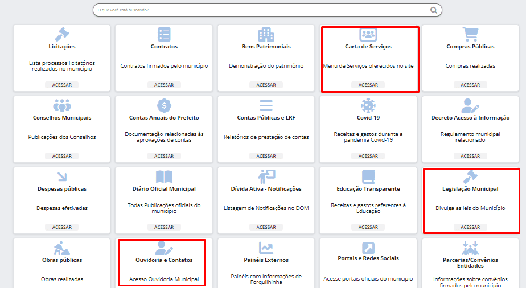Screen dimensions: 526x288
Task: Click the Licitações gavel icon
Action: tap(61, 34)
